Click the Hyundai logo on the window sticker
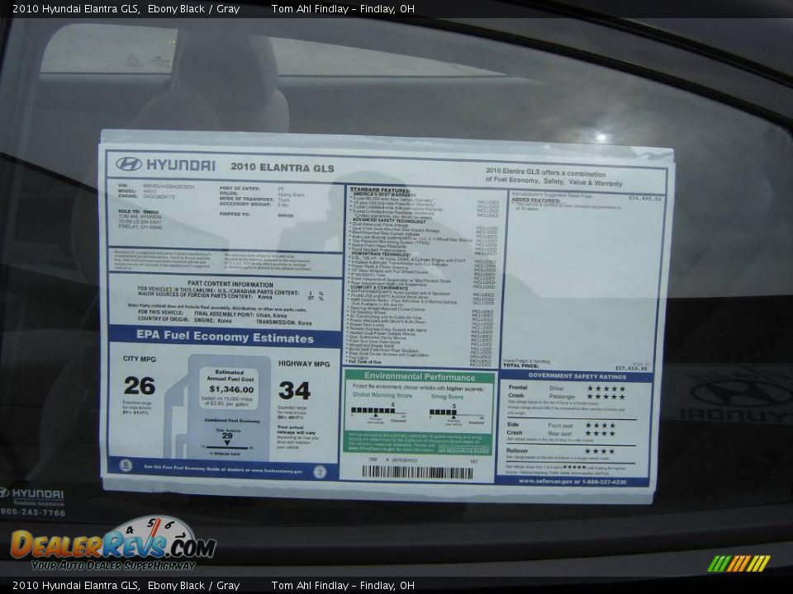 click(165, 164)
